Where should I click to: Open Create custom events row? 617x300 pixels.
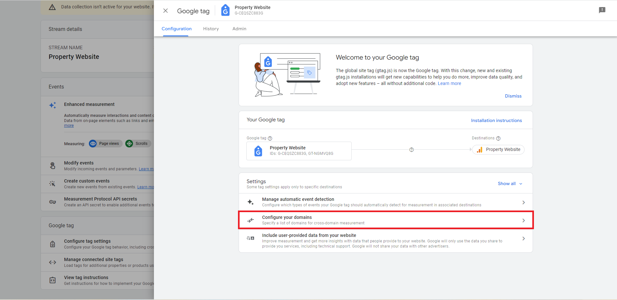pos(98,184)
